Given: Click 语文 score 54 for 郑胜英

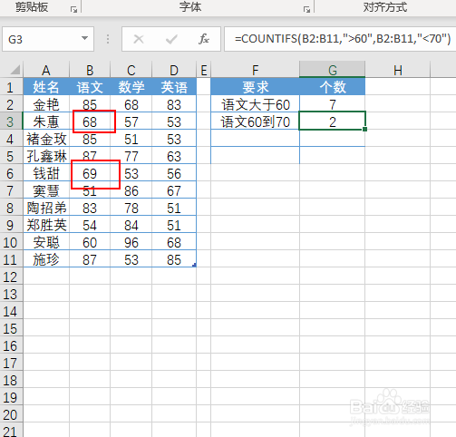Looking at the screenshot, I should click(90, 225).
